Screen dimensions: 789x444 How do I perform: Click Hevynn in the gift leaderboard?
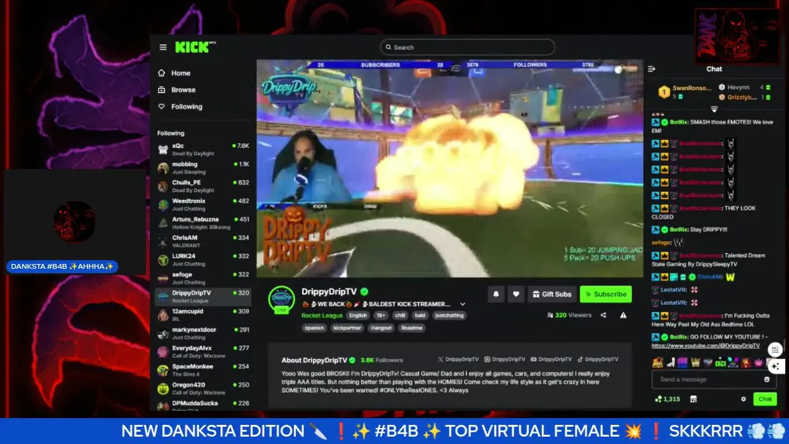(744, 88)
